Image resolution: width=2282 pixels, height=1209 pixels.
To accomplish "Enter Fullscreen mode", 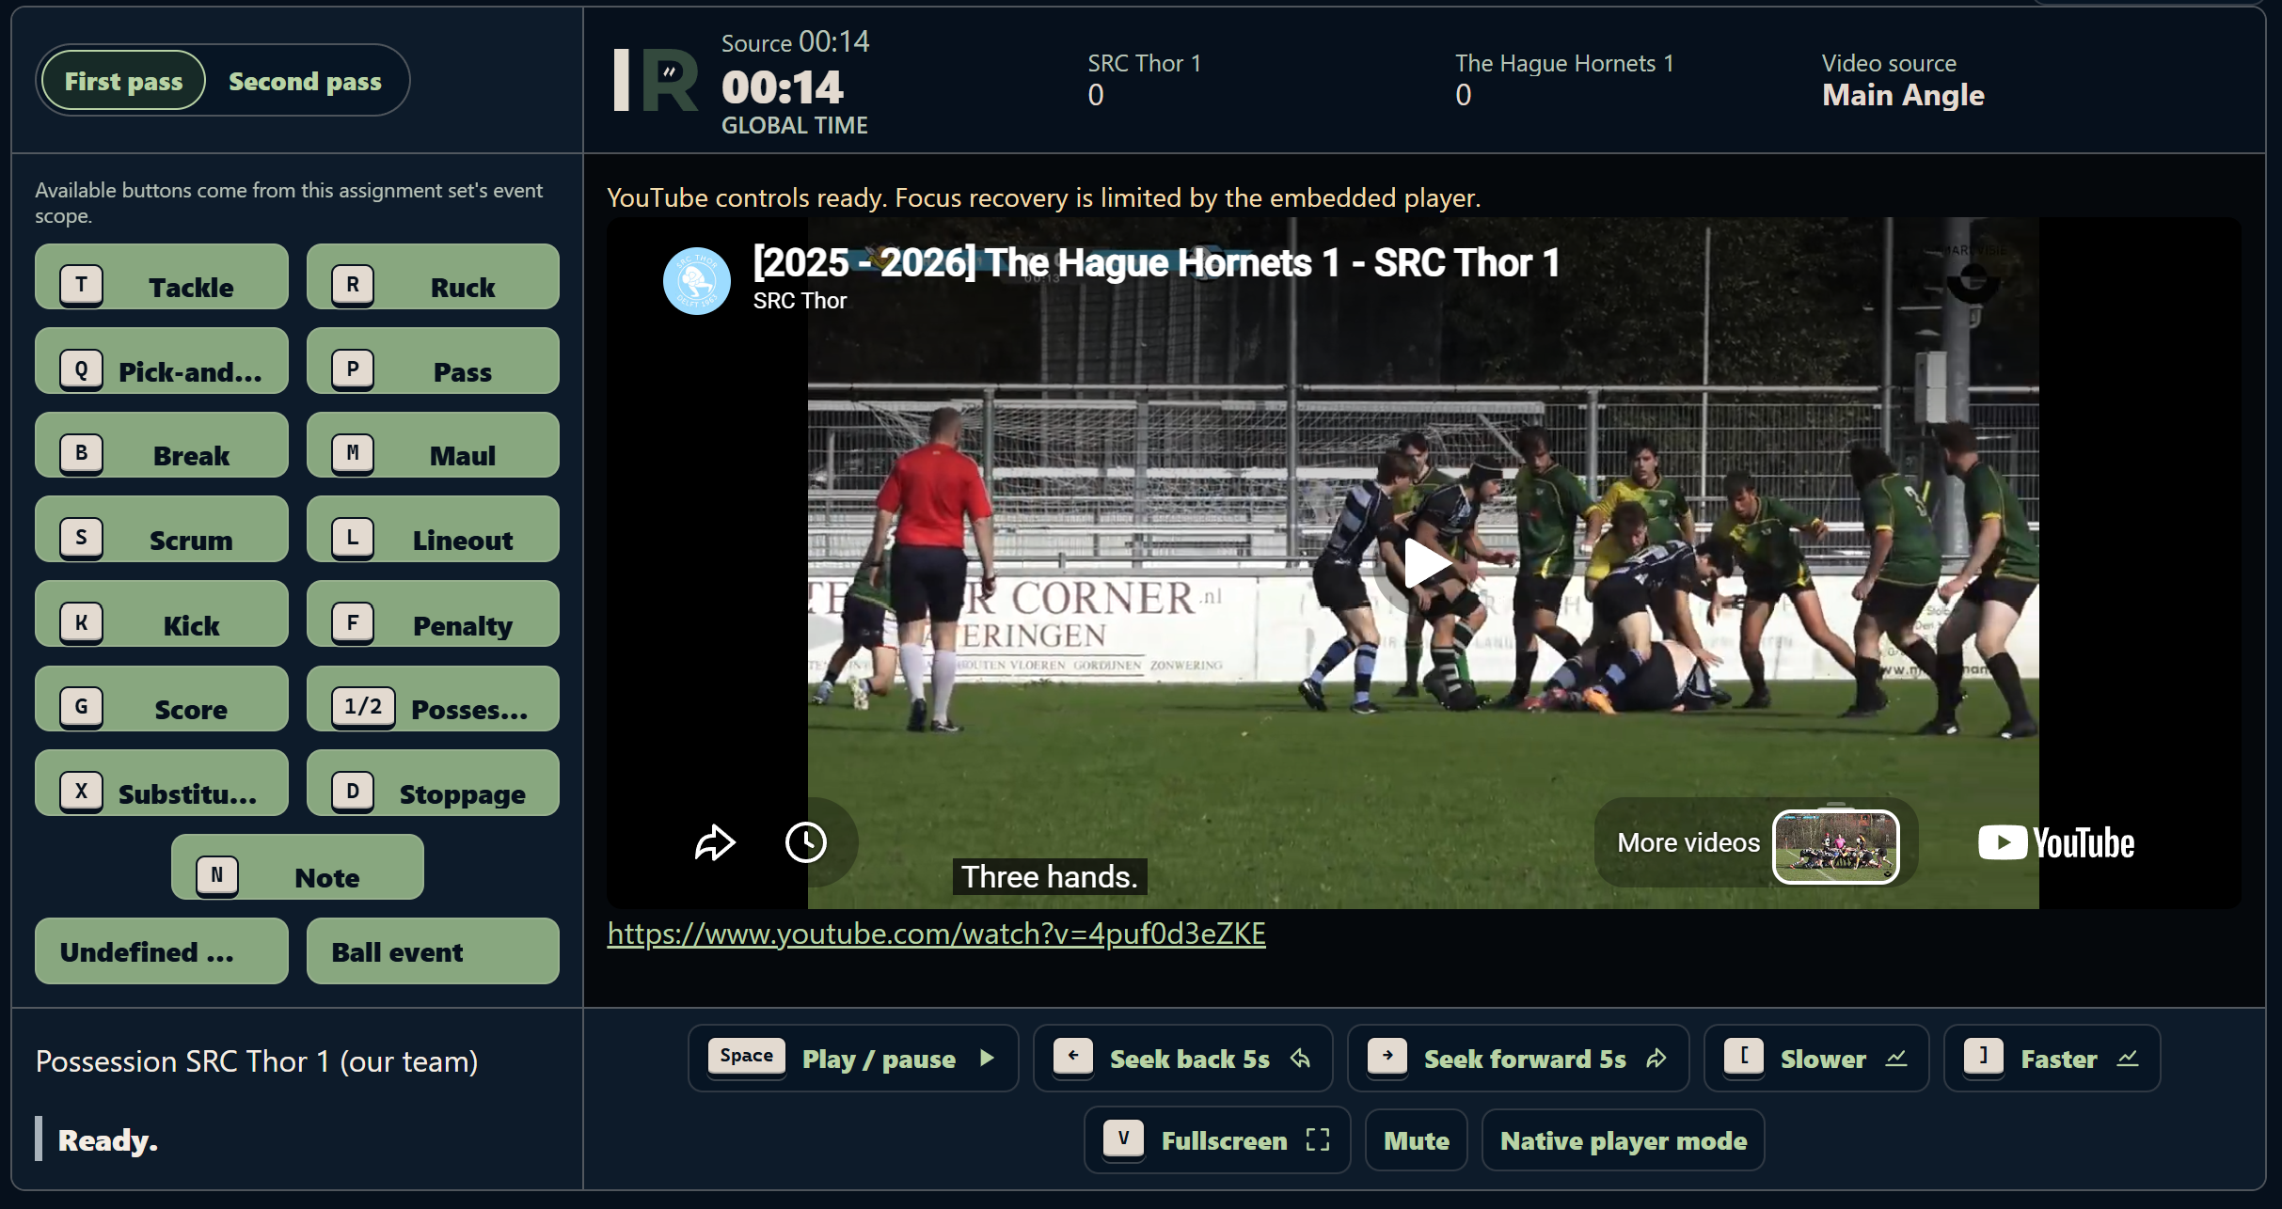I will coord(1217,1140).
